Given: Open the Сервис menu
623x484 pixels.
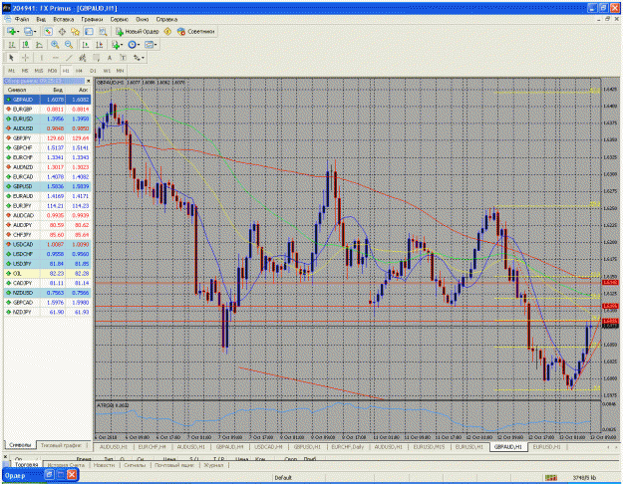Looking at the screenshot, I should pos(120,19).
